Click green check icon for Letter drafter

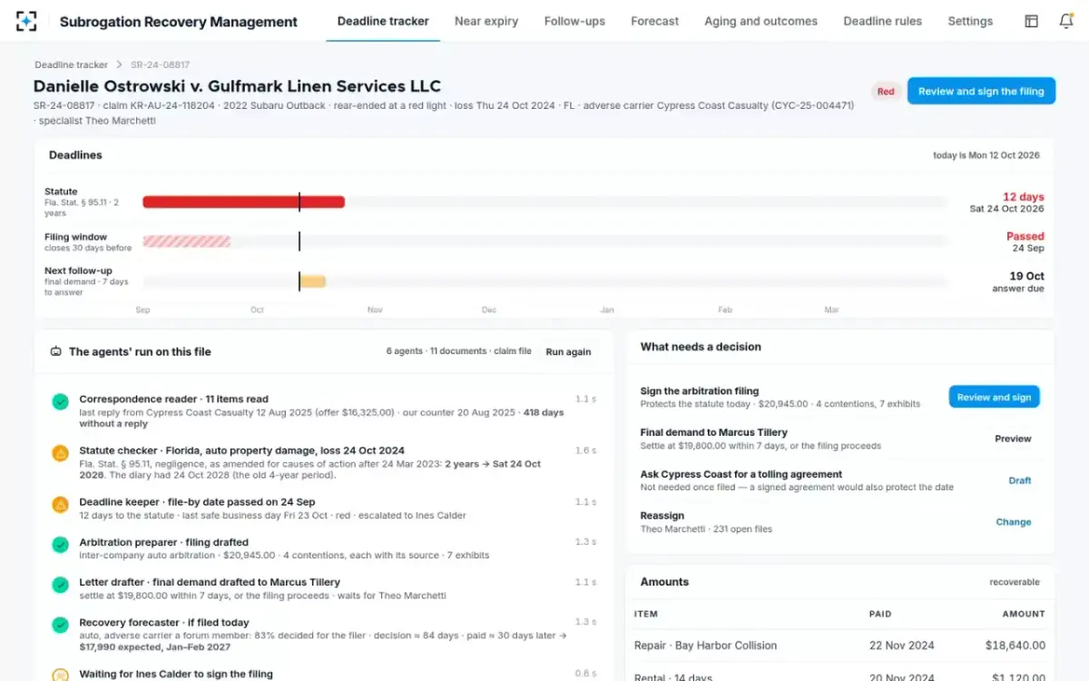(x=60, y=585)
